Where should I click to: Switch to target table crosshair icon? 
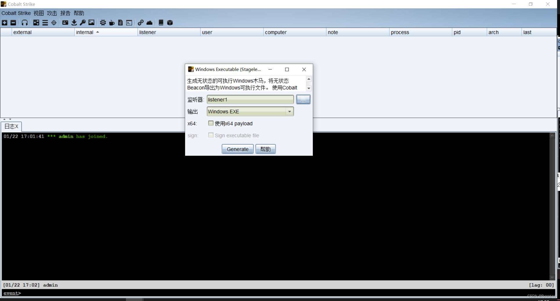coord(54,23)
